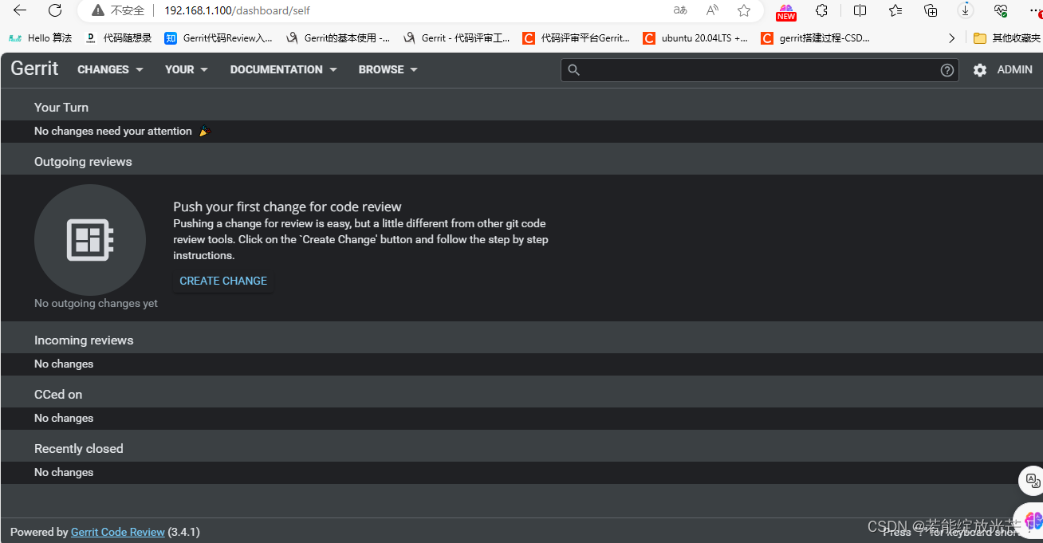Click the outgoing reviews placeholder illustration
Screen dimensions: 1043x543
[x=90, y=240]
